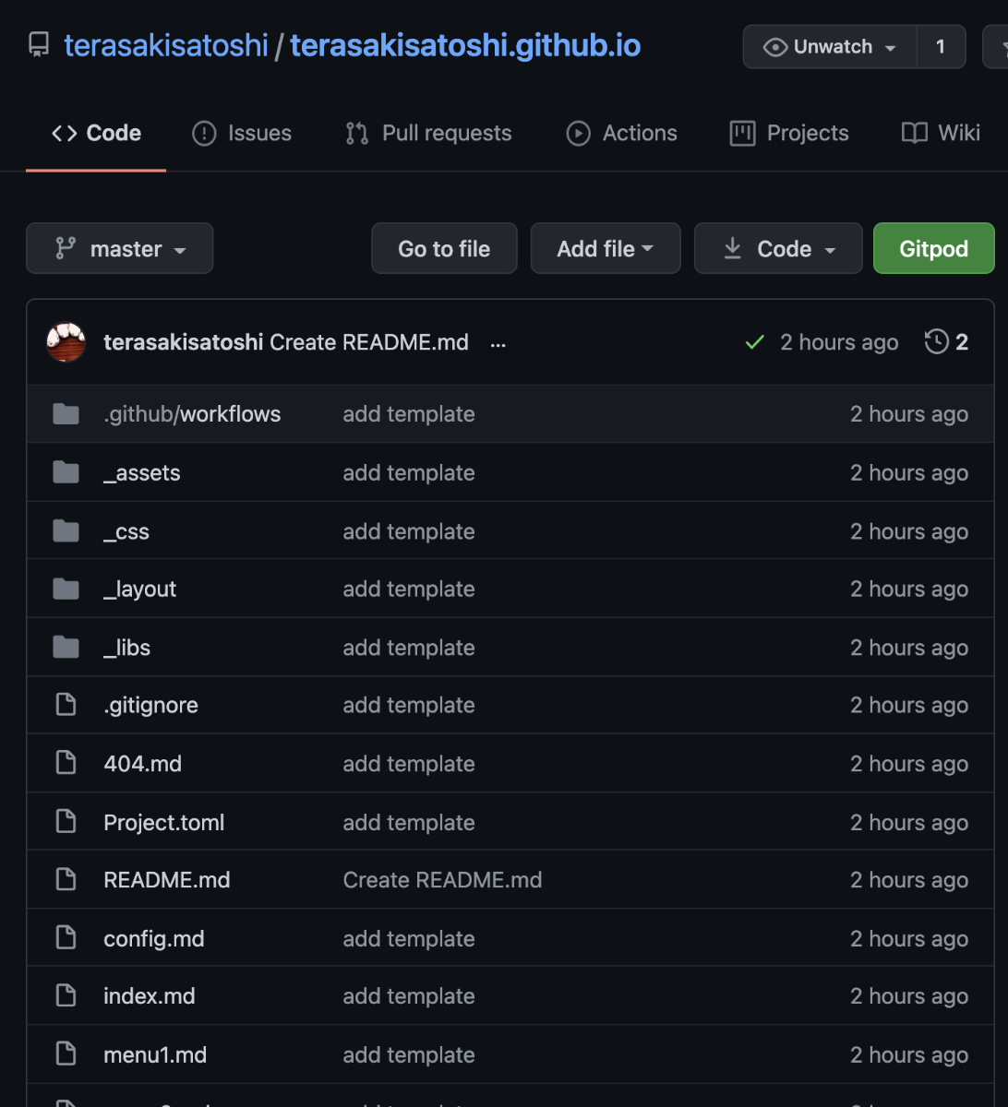
Task: Click the _css folder icon
Action: [x=66, y=531]
